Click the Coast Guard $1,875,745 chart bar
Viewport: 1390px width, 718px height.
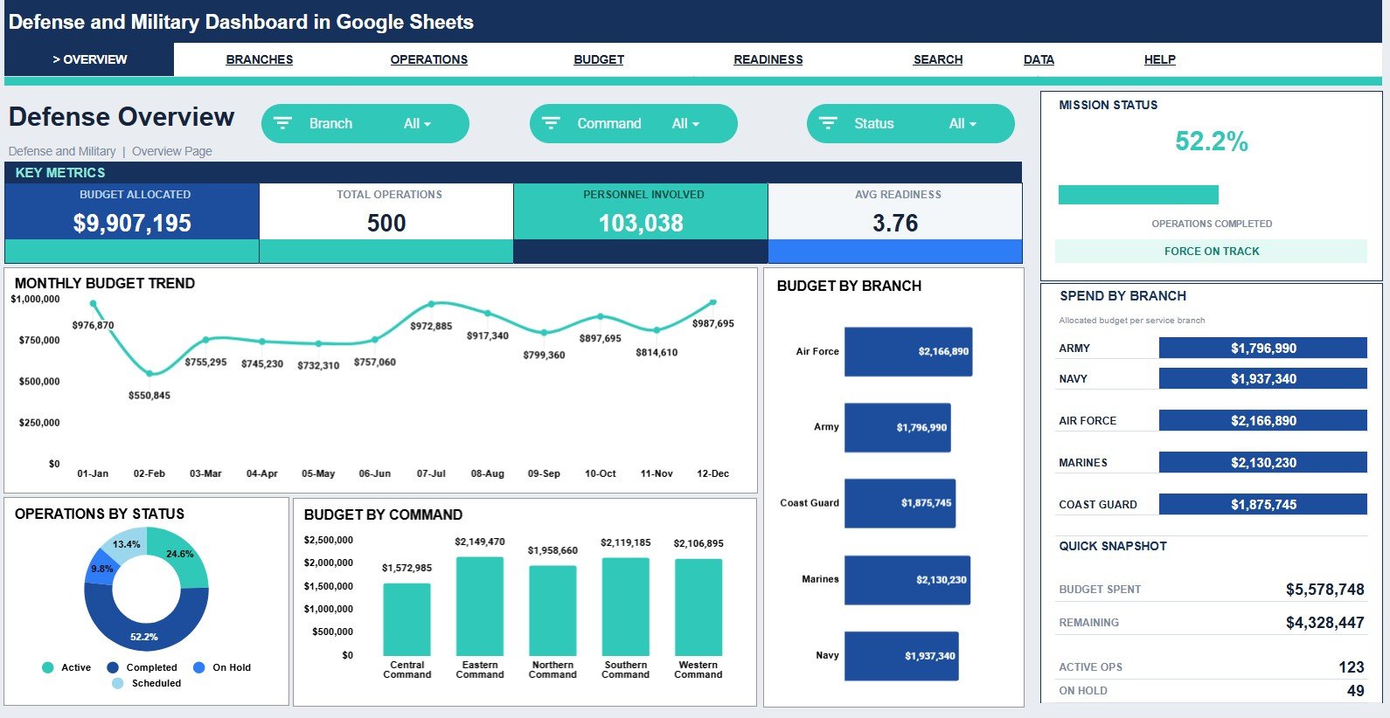tap(900, 503)
